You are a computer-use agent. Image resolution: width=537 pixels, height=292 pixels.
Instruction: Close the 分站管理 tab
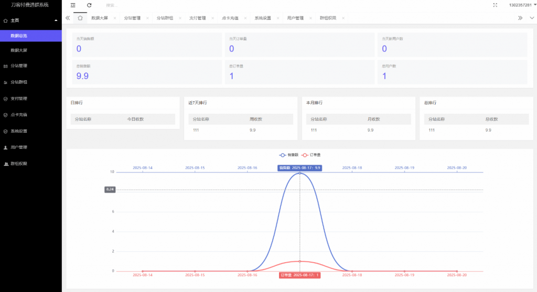(x=147, y=18)
